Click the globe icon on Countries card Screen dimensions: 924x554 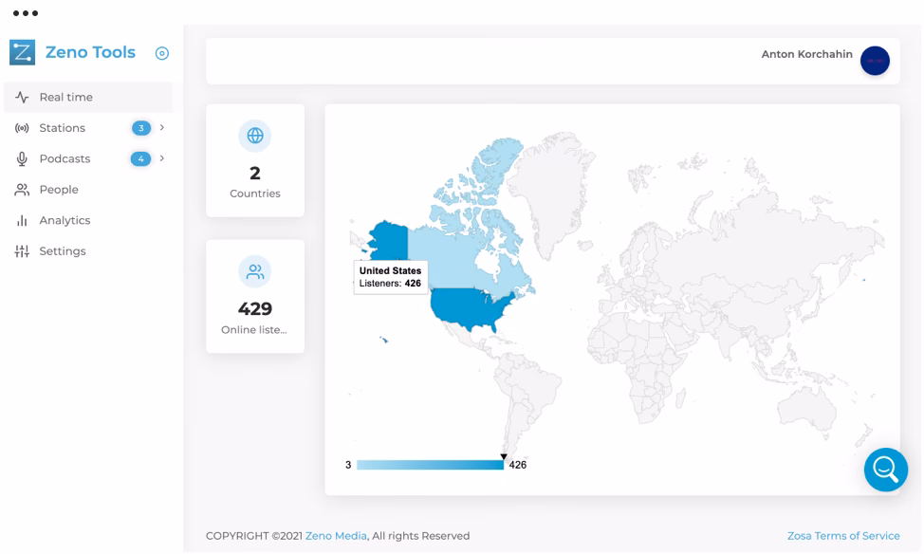[255, 136]
